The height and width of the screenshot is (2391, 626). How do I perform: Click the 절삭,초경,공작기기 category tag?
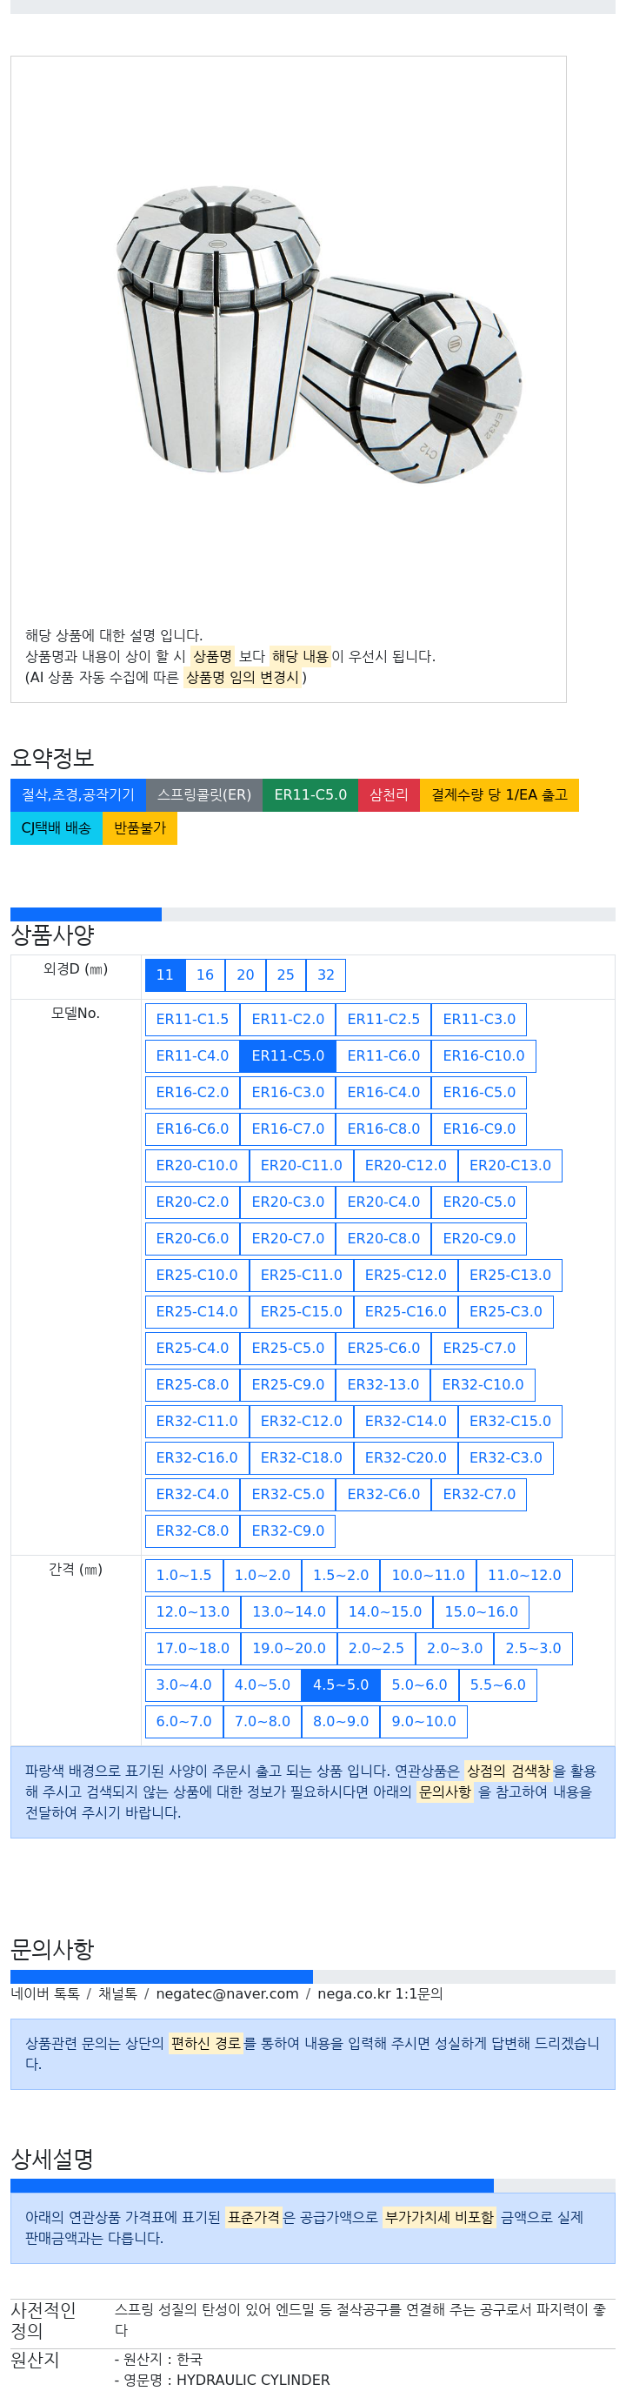(x=78, y=794)
